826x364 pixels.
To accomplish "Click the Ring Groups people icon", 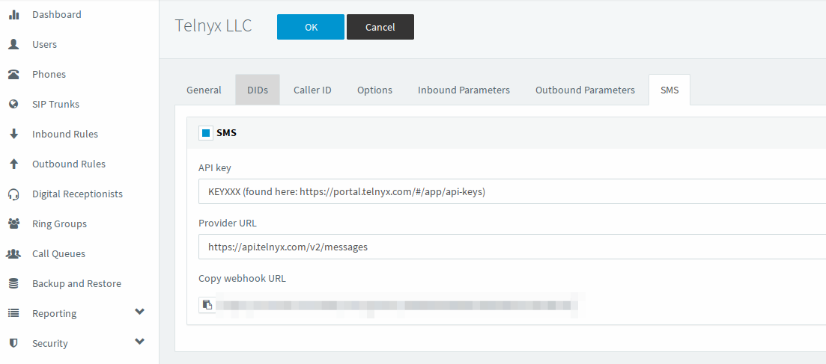I will point(13,223).
